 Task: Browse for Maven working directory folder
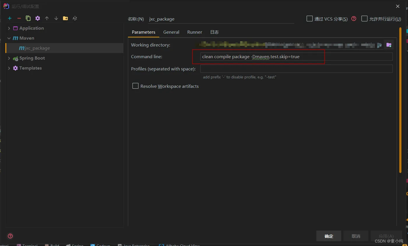(388, 45)
